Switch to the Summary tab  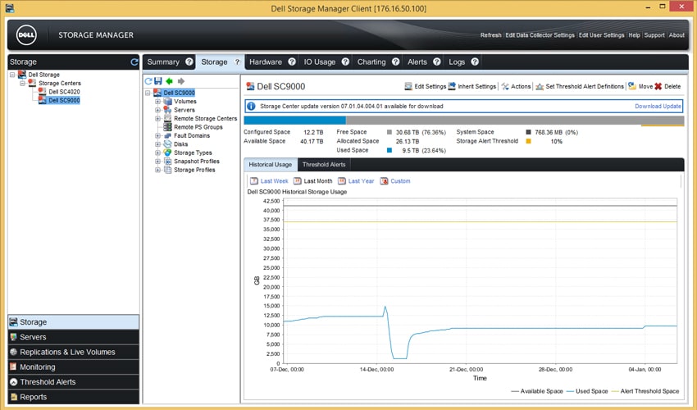pos(163,61)
